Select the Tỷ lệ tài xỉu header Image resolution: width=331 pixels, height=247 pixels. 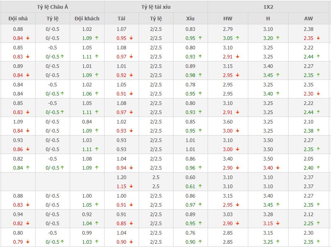[156, 7]
